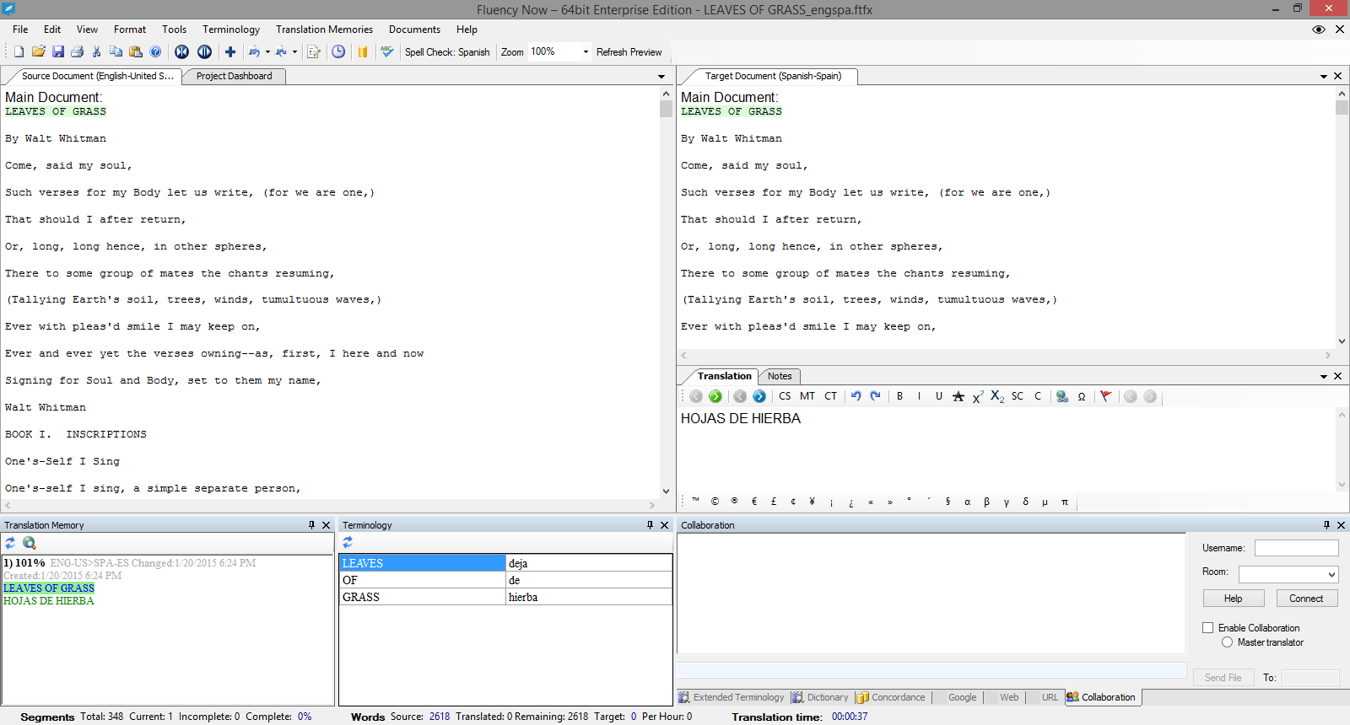Apply MT machine translation button

[x=807, y=396]
